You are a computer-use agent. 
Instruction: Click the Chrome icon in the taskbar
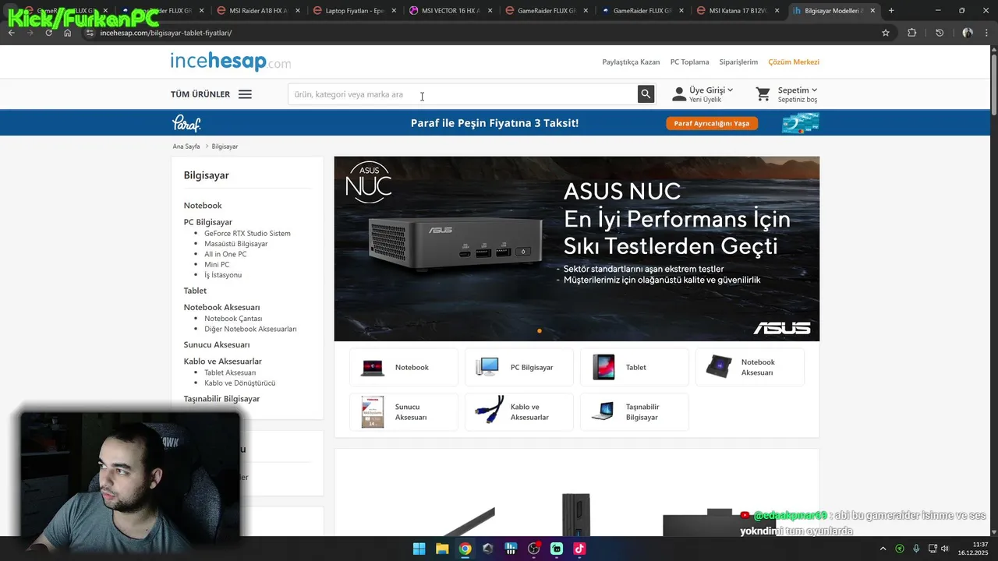[465, 549]
